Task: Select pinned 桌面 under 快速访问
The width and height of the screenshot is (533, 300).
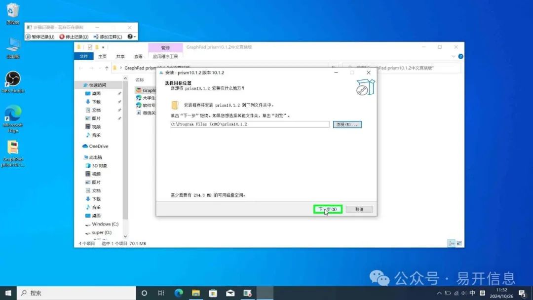Action: coord(96,93)
